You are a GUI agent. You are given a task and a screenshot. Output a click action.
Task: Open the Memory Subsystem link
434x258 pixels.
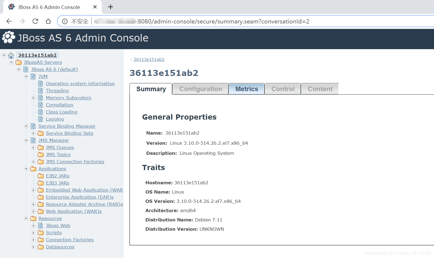coord(69,98)
